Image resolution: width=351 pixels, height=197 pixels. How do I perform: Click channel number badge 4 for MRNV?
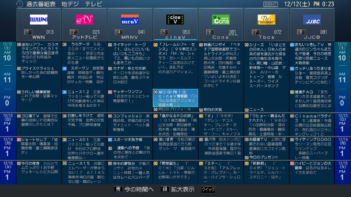[119, 32]
